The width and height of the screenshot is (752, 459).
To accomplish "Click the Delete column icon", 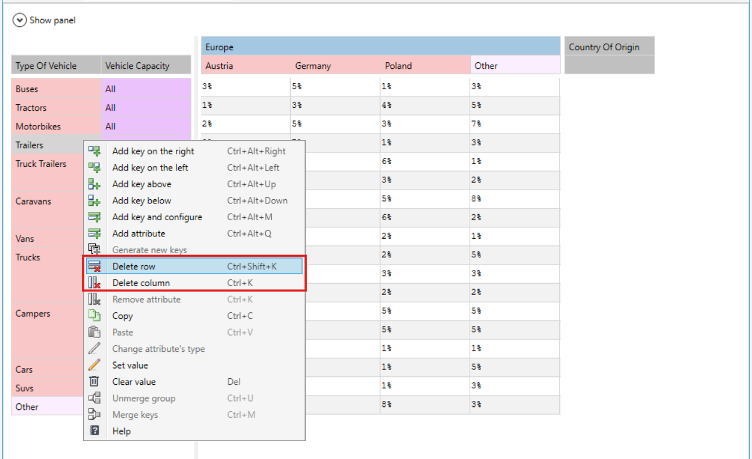I will (94, 283).
